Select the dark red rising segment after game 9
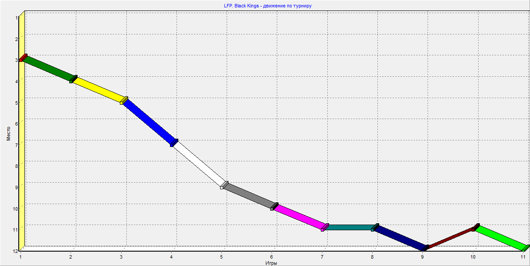 [x=449, y=238]
